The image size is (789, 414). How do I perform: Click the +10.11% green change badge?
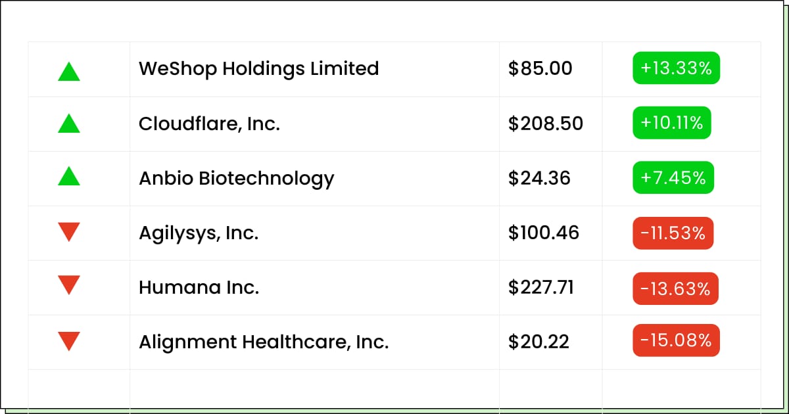tap(671, 123)
